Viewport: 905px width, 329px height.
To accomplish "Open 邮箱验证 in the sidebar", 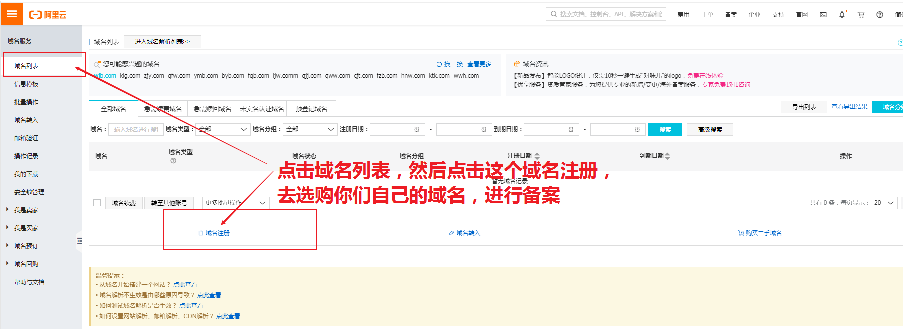I will click(x=26, y=138).
